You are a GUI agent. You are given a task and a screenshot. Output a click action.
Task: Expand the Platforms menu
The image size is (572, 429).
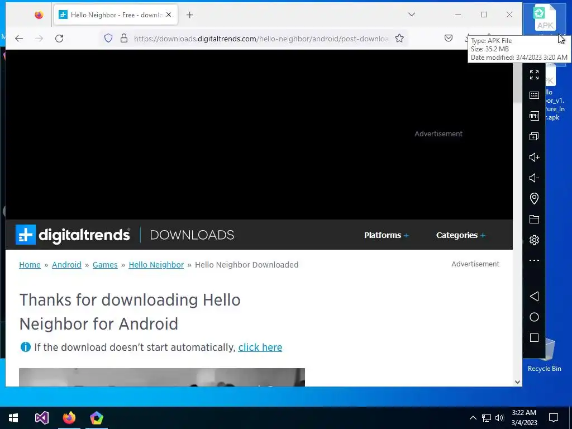click(x=387, y=235)
